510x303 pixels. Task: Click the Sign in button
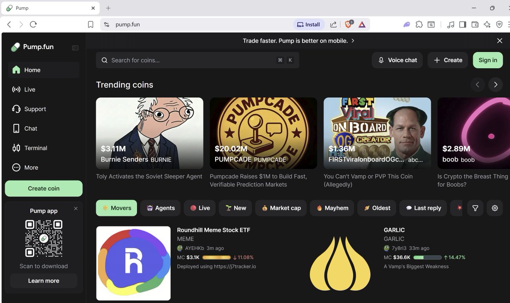click(x=487, y=60)
